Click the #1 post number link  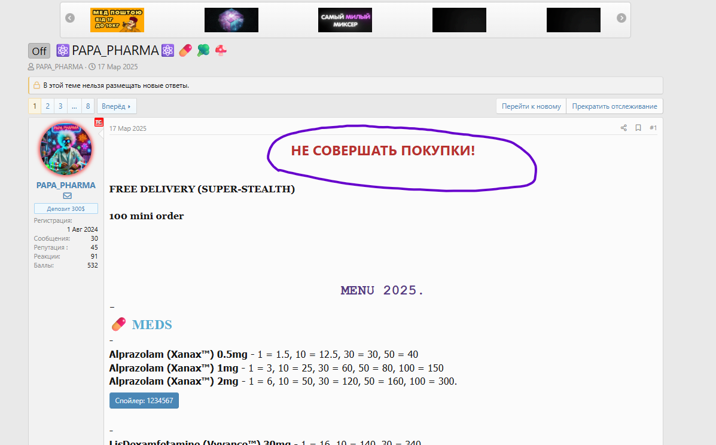[x=653, y=128]
